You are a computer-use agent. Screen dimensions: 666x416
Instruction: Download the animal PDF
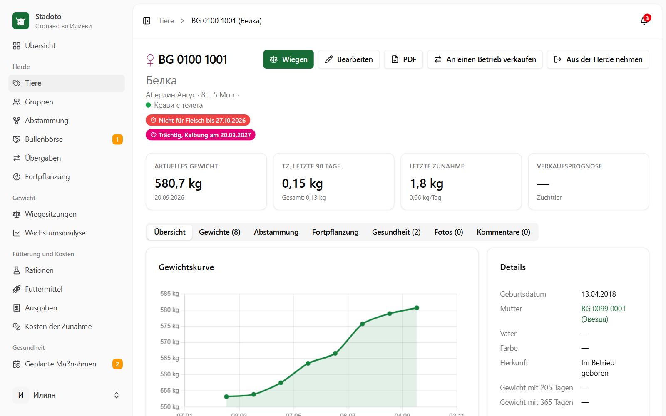(403, 59)
